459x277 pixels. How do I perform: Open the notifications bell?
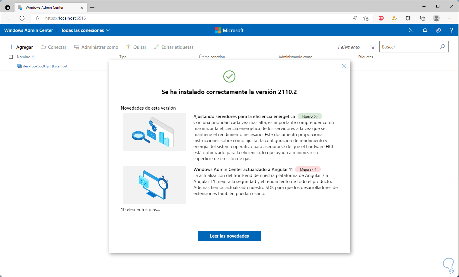425,30
